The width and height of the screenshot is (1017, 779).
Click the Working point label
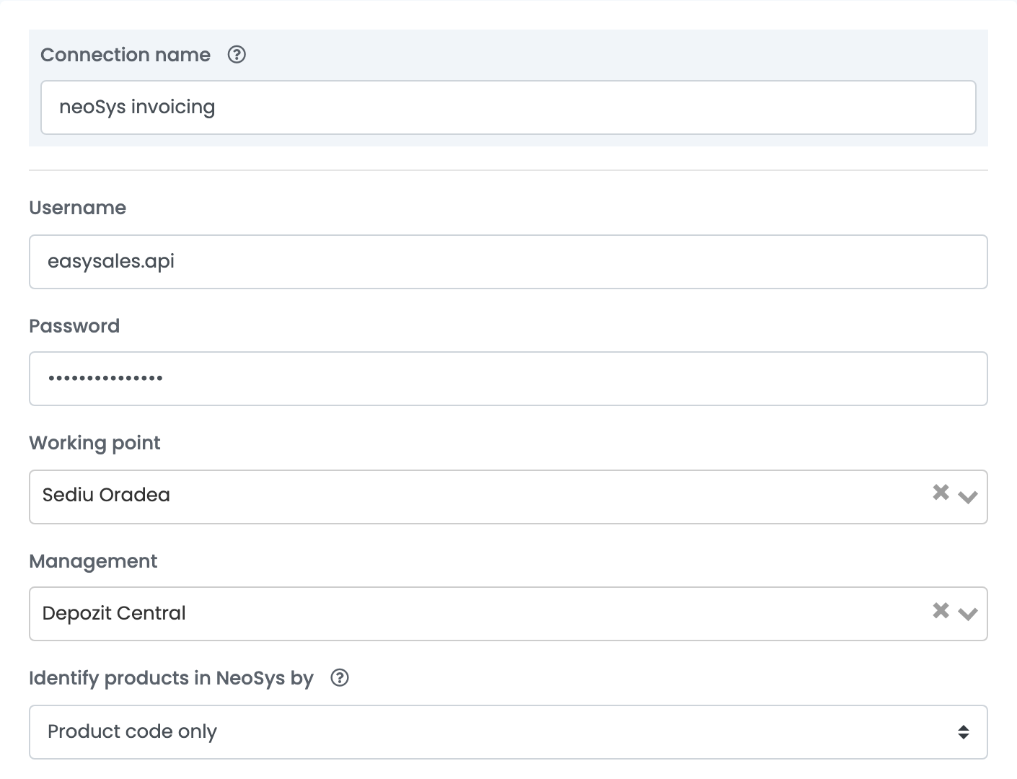pyautogui.click(x=94, y=443)
